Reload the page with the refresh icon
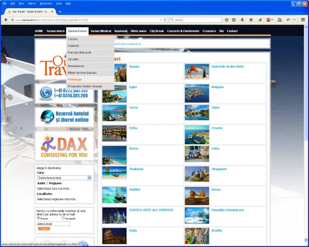This screenshot has width=309, height=247. [x=165, y=20]
